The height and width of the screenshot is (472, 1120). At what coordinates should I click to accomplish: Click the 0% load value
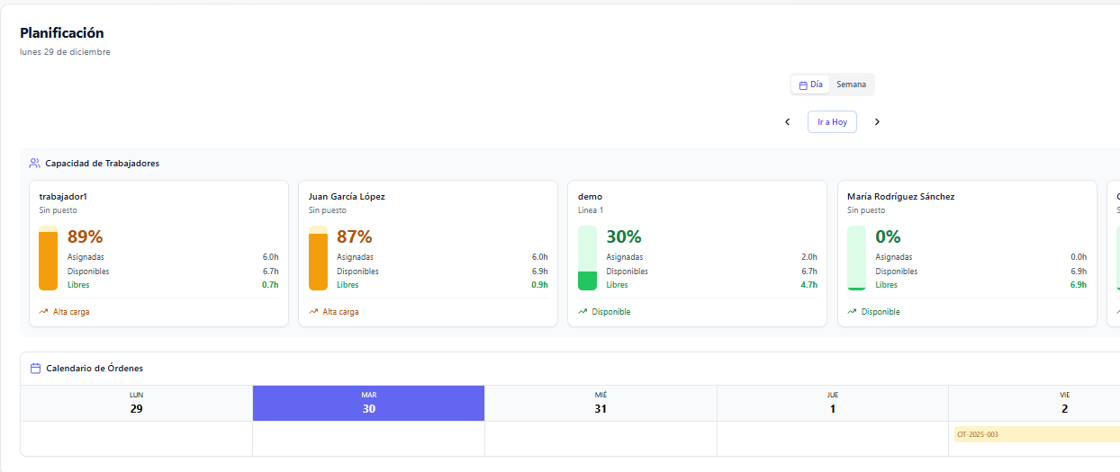point(889,237)
